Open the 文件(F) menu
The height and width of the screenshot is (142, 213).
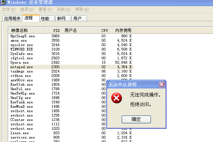[9, 9]
